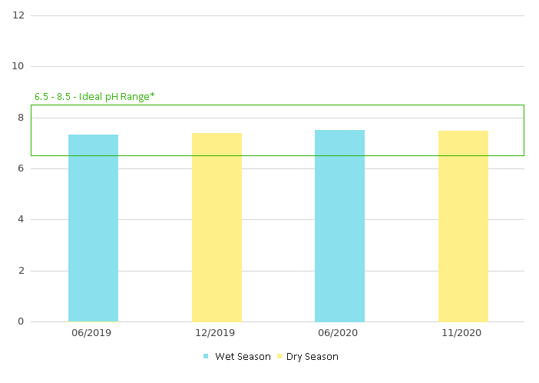Image resolution: width=539 pixels, height=383 pixels.
Task: Click the y-axis value 12
Action: [x=18, y=15]
